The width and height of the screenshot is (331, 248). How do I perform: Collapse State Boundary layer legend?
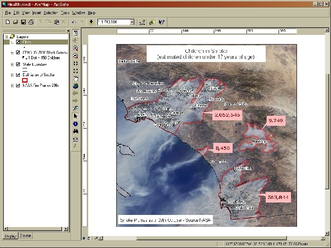(12, 64)
